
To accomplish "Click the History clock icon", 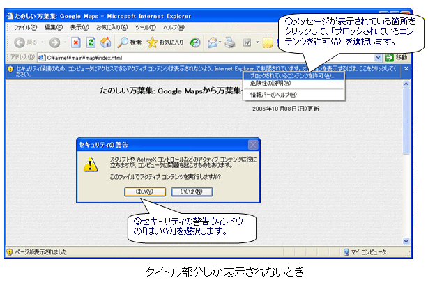I will tap(195, 42).
